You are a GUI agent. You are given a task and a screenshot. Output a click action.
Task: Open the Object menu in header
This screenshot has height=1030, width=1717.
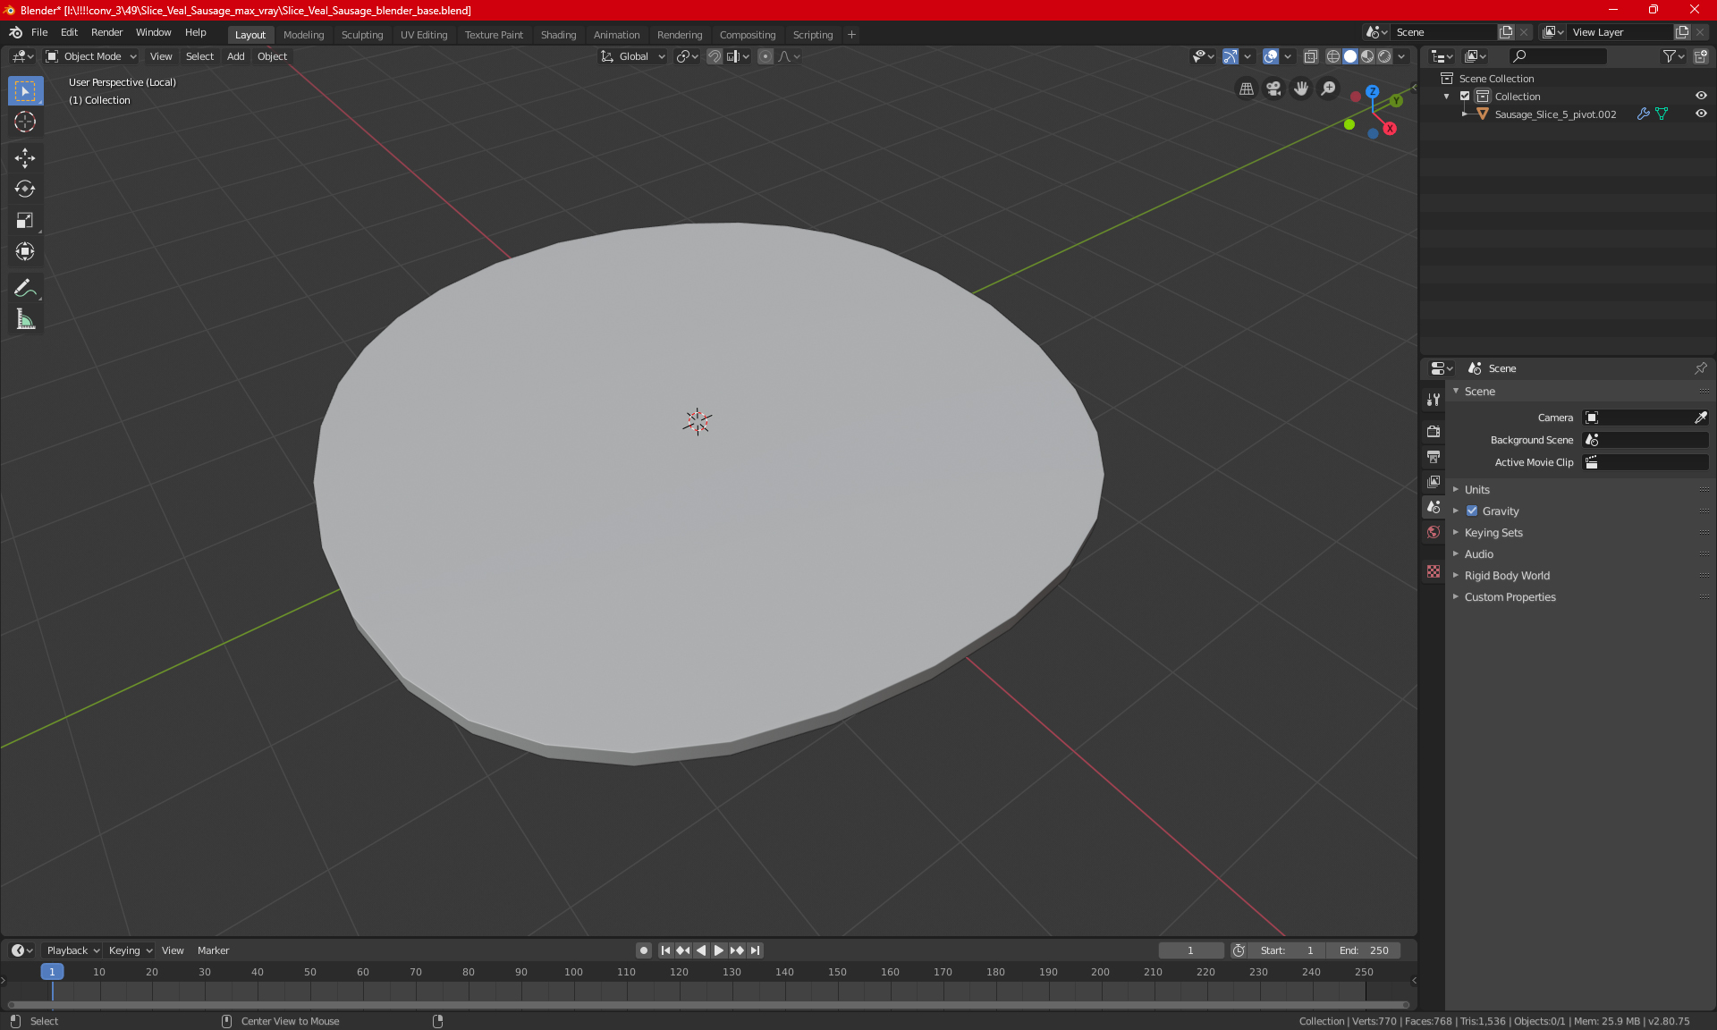tap(272, 56)
